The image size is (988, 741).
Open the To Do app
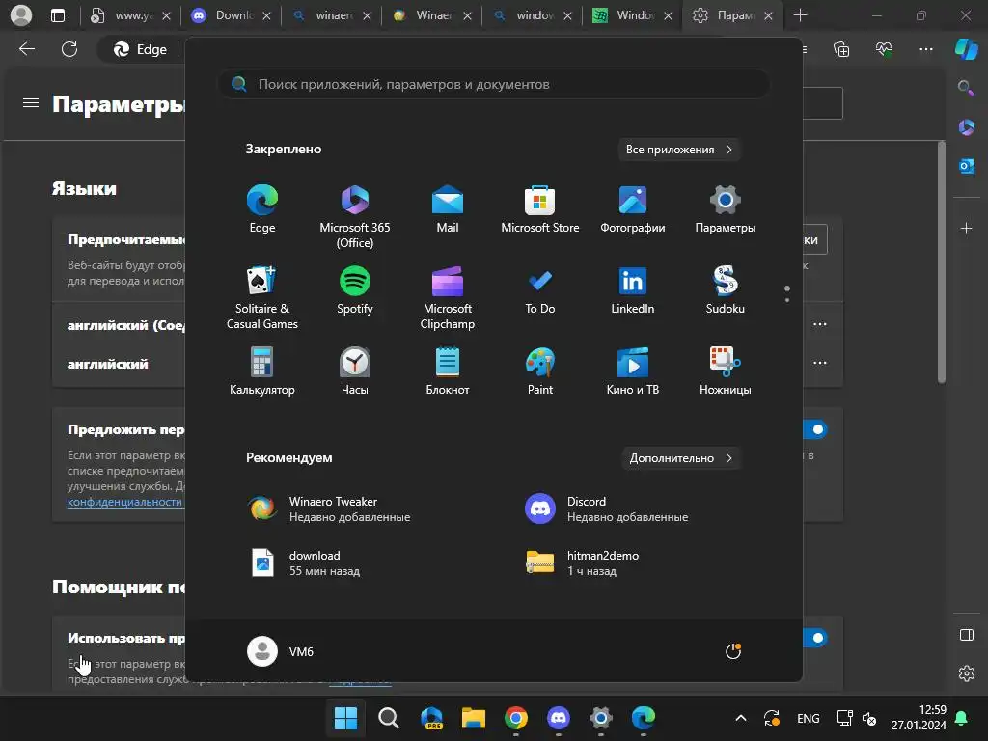pos(540,289)
